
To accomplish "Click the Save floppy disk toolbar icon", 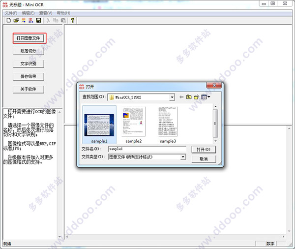I will point(38,20).
